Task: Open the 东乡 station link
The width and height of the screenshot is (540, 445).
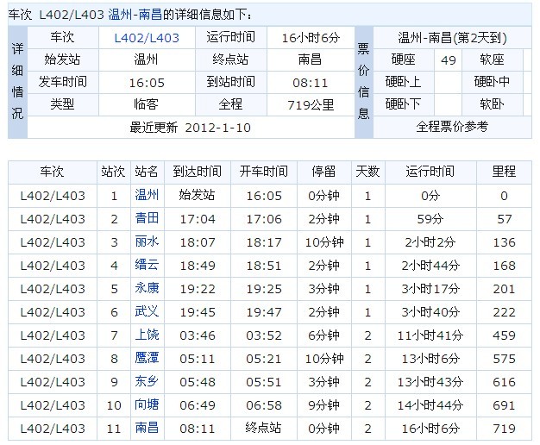Action: [x=147, y=381]
